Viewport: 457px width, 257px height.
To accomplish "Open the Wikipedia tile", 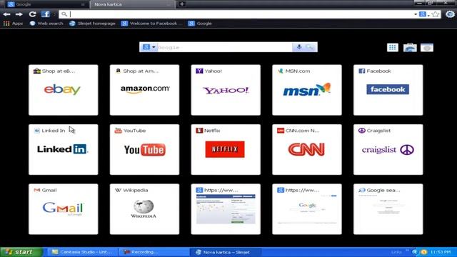I will click(144, 209).
